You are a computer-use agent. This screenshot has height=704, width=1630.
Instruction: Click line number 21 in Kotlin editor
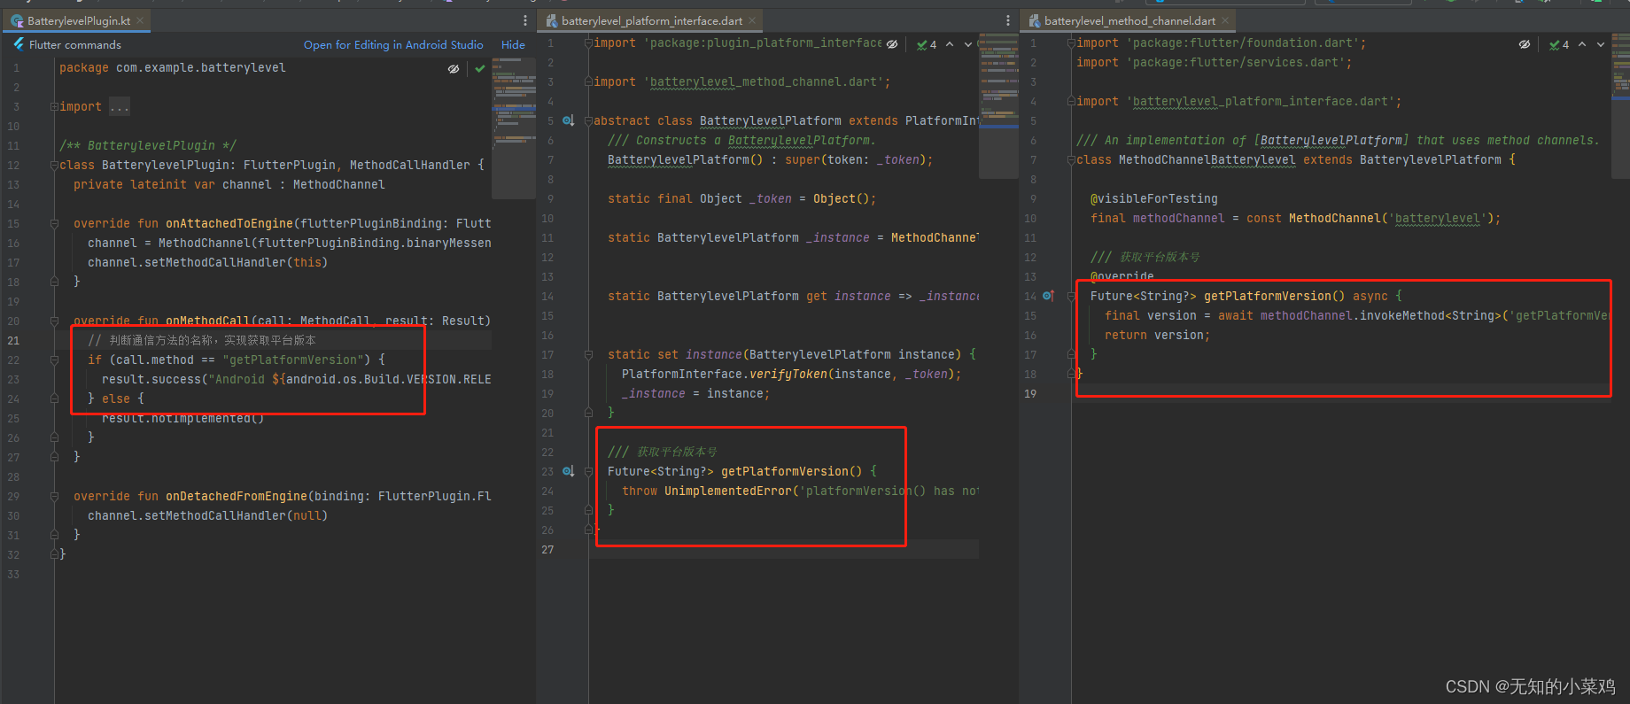pos(13,340)
